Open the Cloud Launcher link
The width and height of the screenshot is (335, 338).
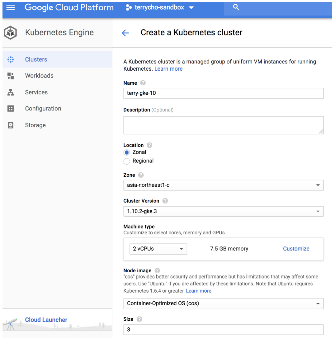pos(46,320)
